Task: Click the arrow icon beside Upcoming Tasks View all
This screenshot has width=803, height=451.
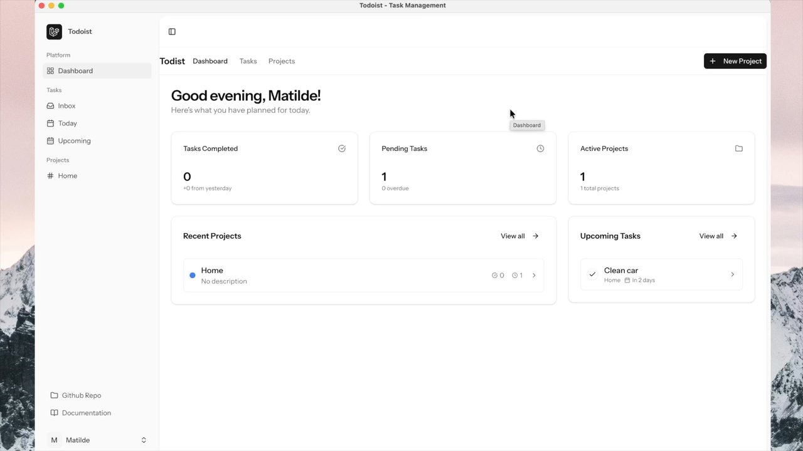Action: (x=734, y=236)
